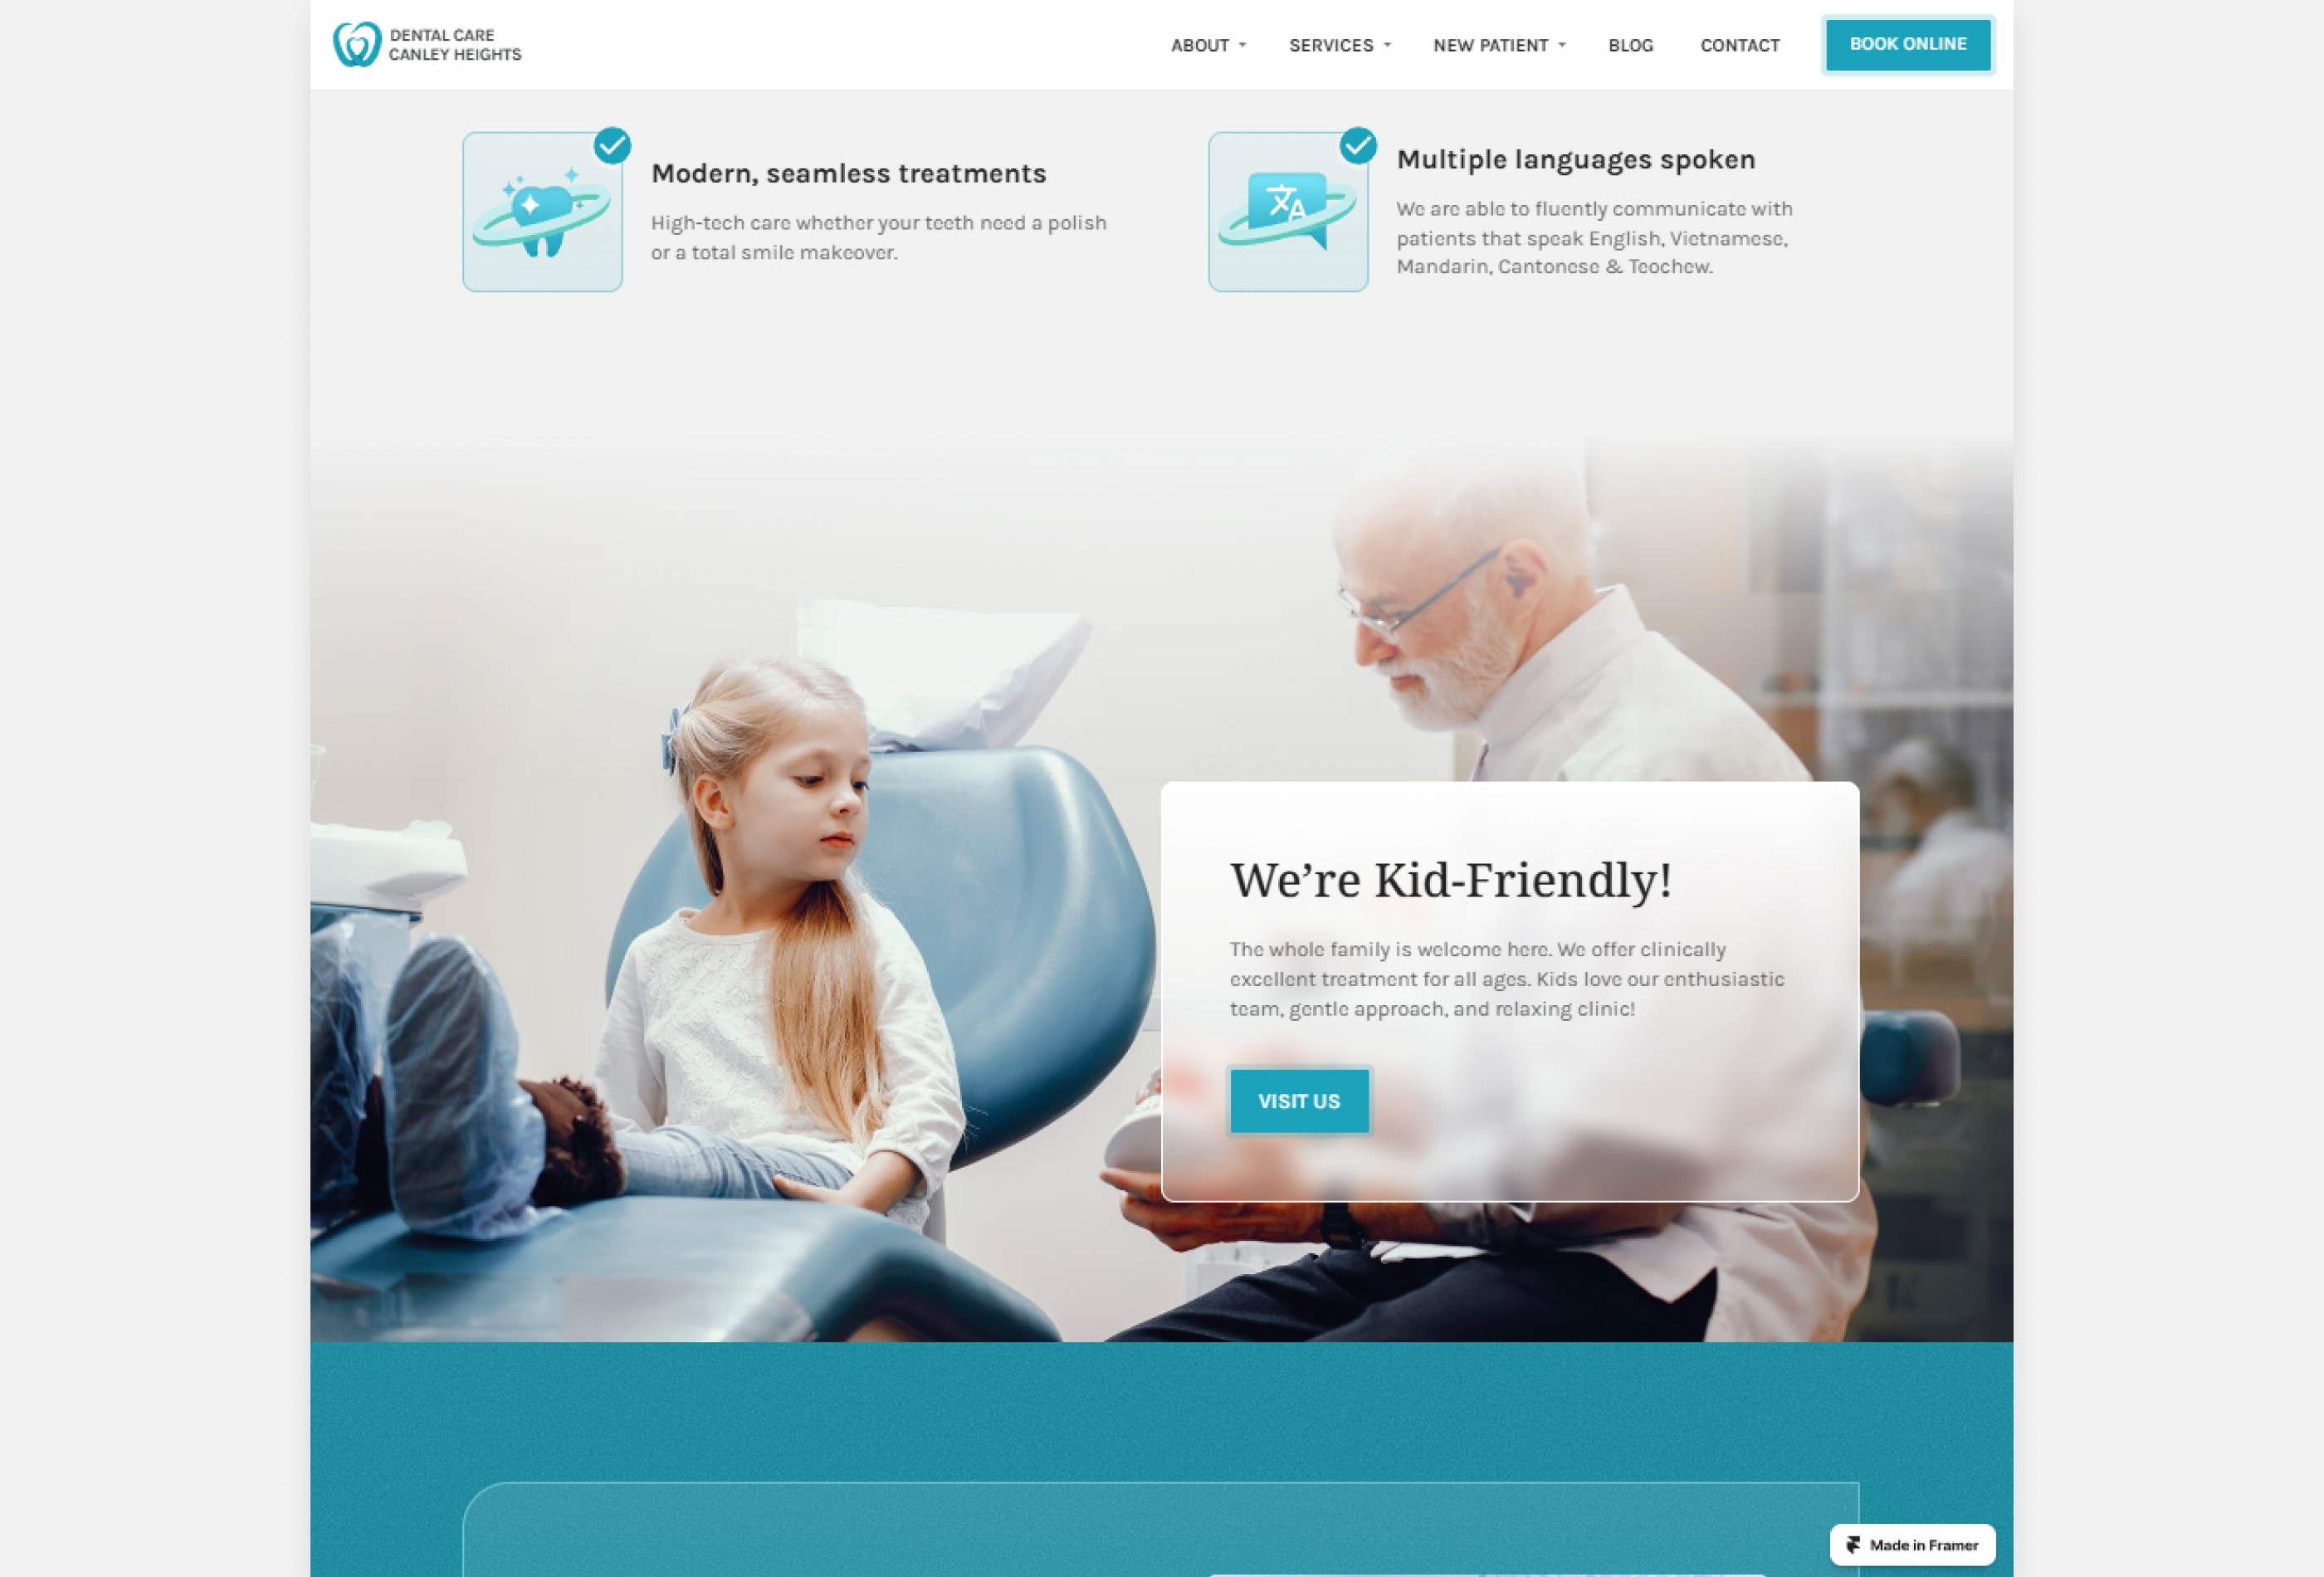Expand the SERVICES dropdown menu
Viewport: 2324px width, 1577px height.
pyautogui.click(x=1339, y=44)
